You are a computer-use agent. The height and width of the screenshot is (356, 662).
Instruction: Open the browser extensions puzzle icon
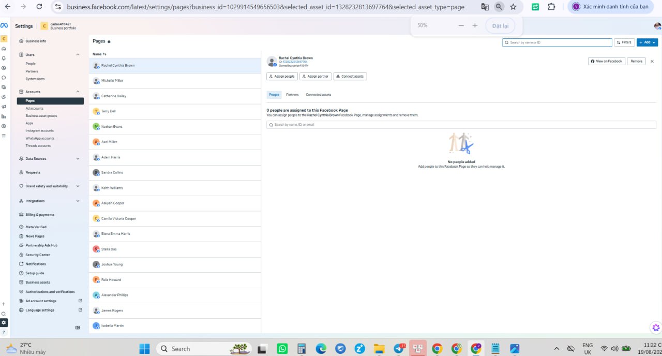pyautogui.click(x=551, y=7)
